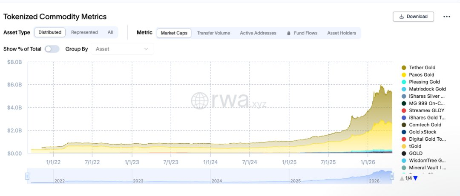Click the Paxos Gold legend dot
Viewport: 460px width, 196px height.
point(404,75)
